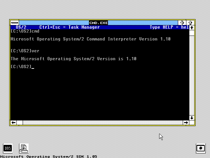This screenshot has height=158, width=210.
Task: Click the 'OS/2' label in blue banner
Action: point(21,27)
